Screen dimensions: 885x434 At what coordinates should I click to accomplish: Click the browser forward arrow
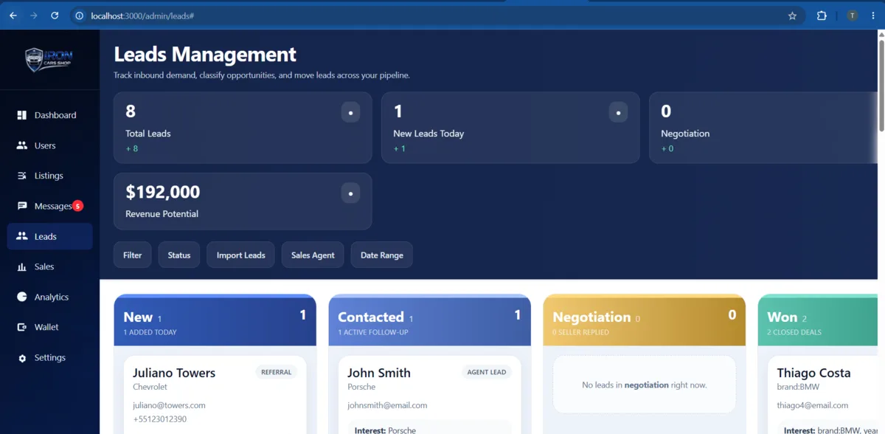coord(34,15)
